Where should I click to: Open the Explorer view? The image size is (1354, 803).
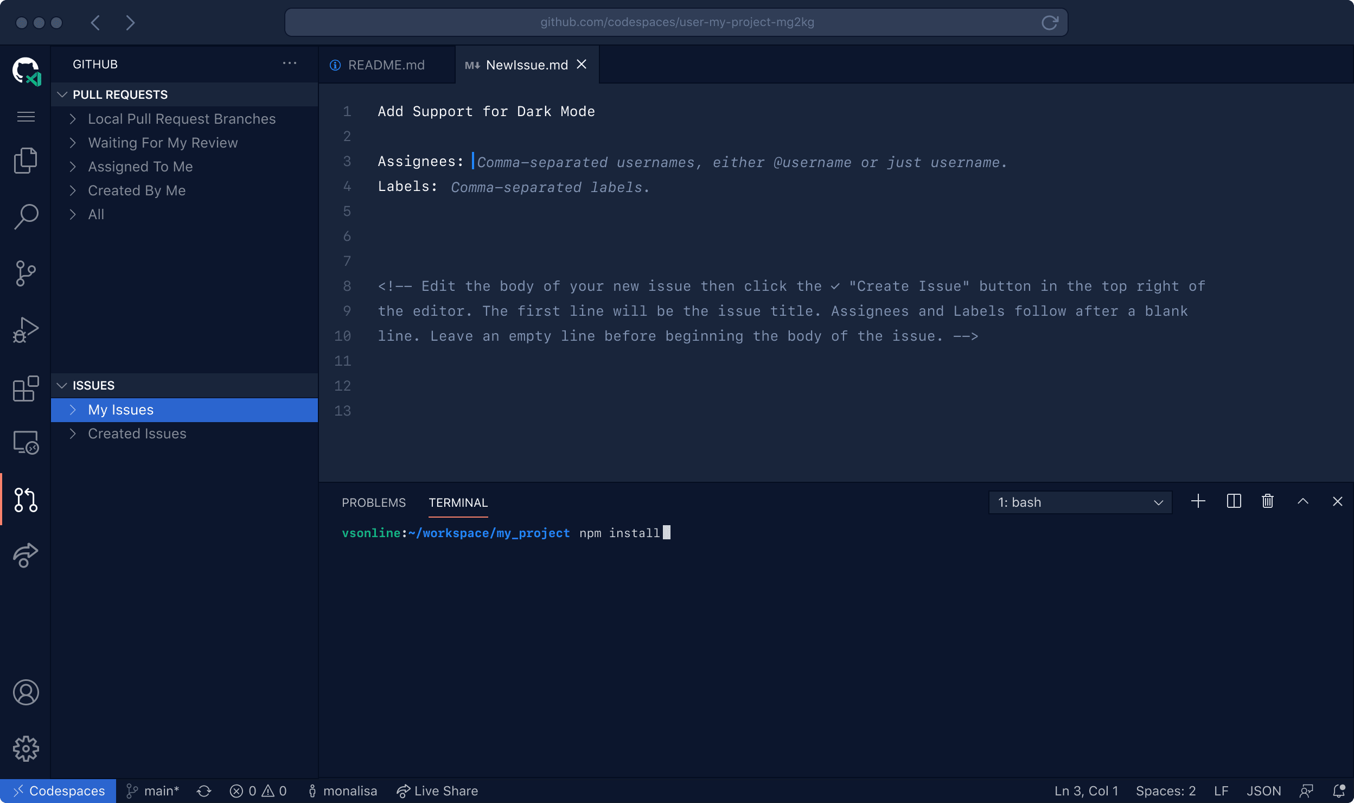(x=25, y=160)
